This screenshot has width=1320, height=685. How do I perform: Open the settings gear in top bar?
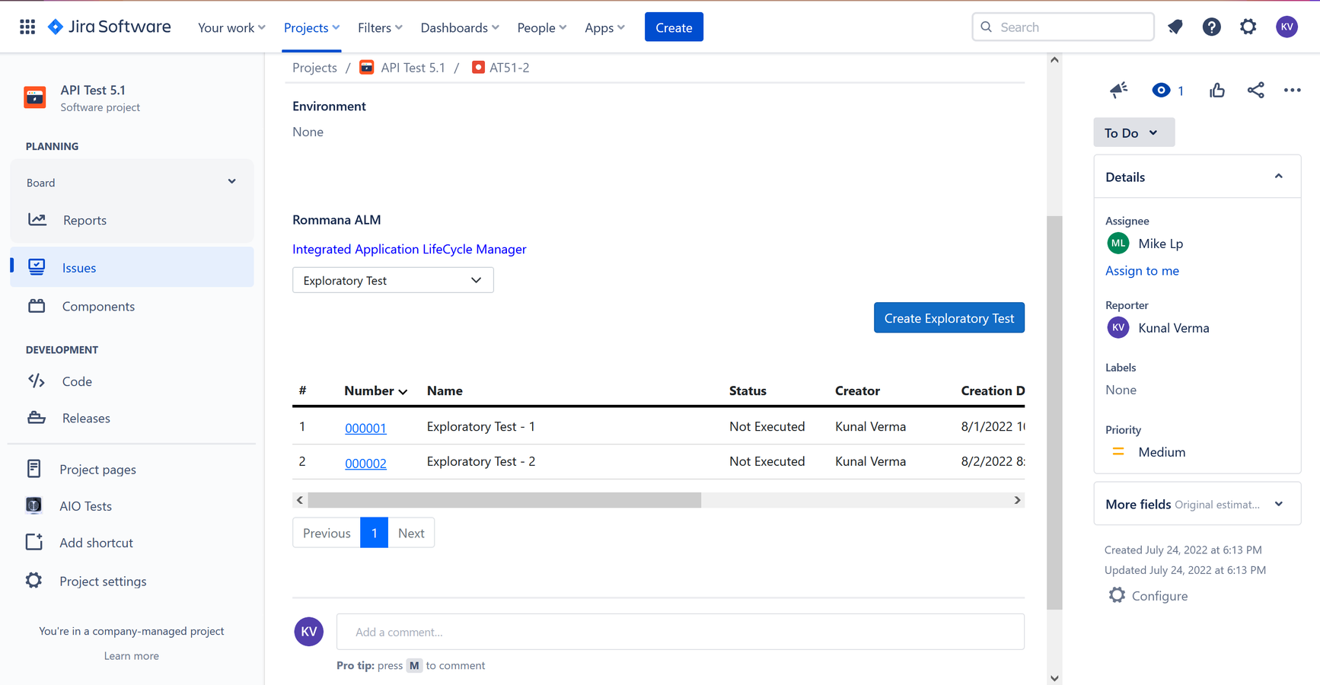click(1248, 27)
